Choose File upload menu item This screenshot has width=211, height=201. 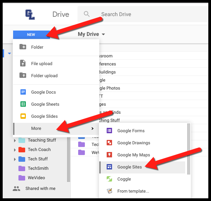[56, 63]
